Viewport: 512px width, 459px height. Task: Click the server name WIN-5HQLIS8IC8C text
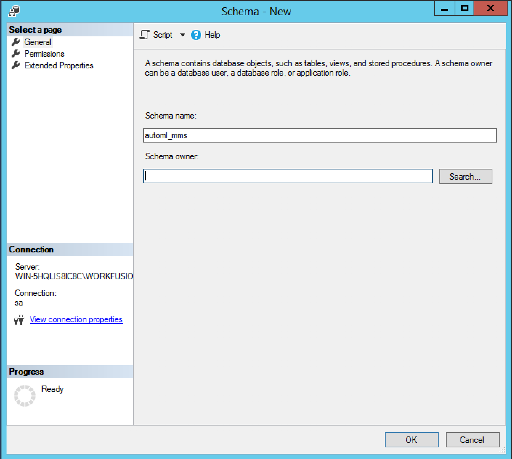click(74, 276)
